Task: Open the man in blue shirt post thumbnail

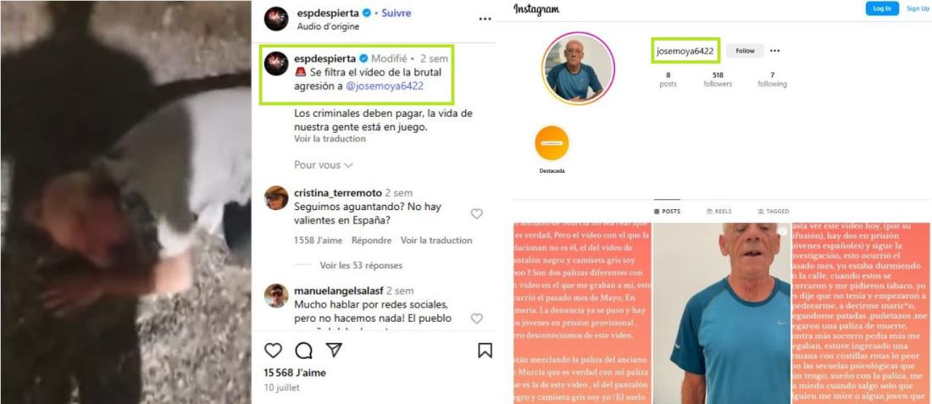Action: click(x=722, y=313)
